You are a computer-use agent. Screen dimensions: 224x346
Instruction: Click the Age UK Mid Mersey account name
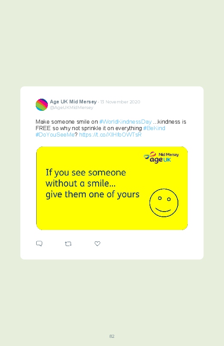pyautogui.click(x=73, y=102)
